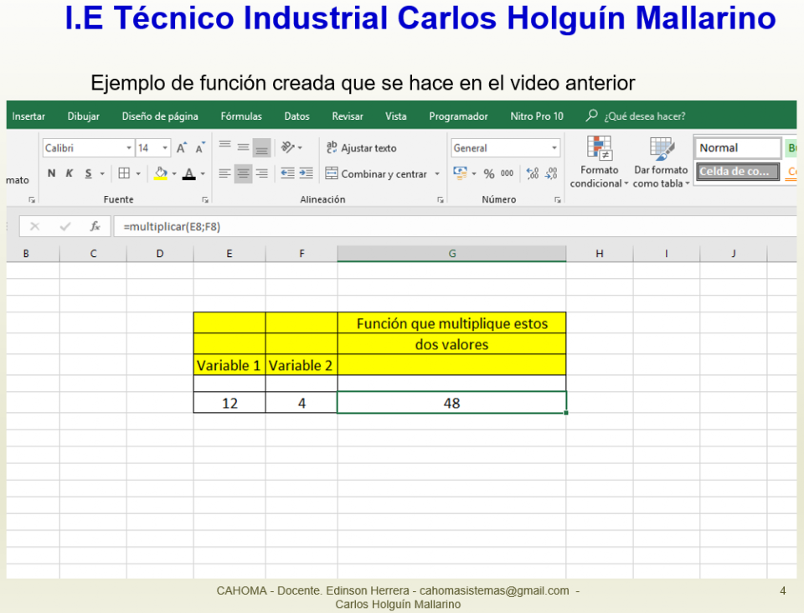Click Combinar y centrar button
The image size is (804, 613).
coord(377,174)
